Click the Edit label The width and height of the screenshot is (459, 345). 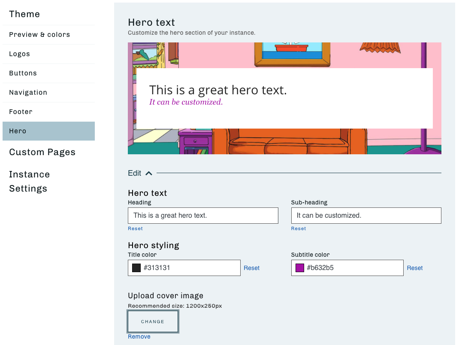pos(134,173)
